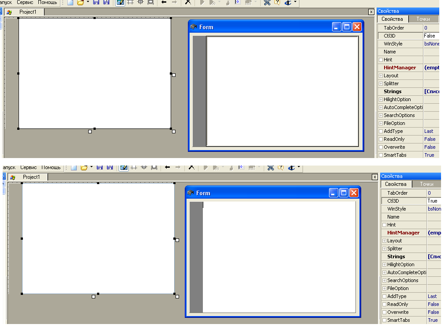445x328 pixels.
Task: Click grid alignment icon in lower toolbar
Action: coord(134,167)
